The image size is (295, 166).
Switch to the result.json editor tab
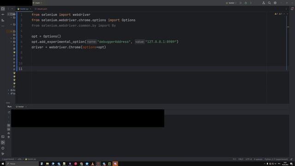click(x=41, y=9)
